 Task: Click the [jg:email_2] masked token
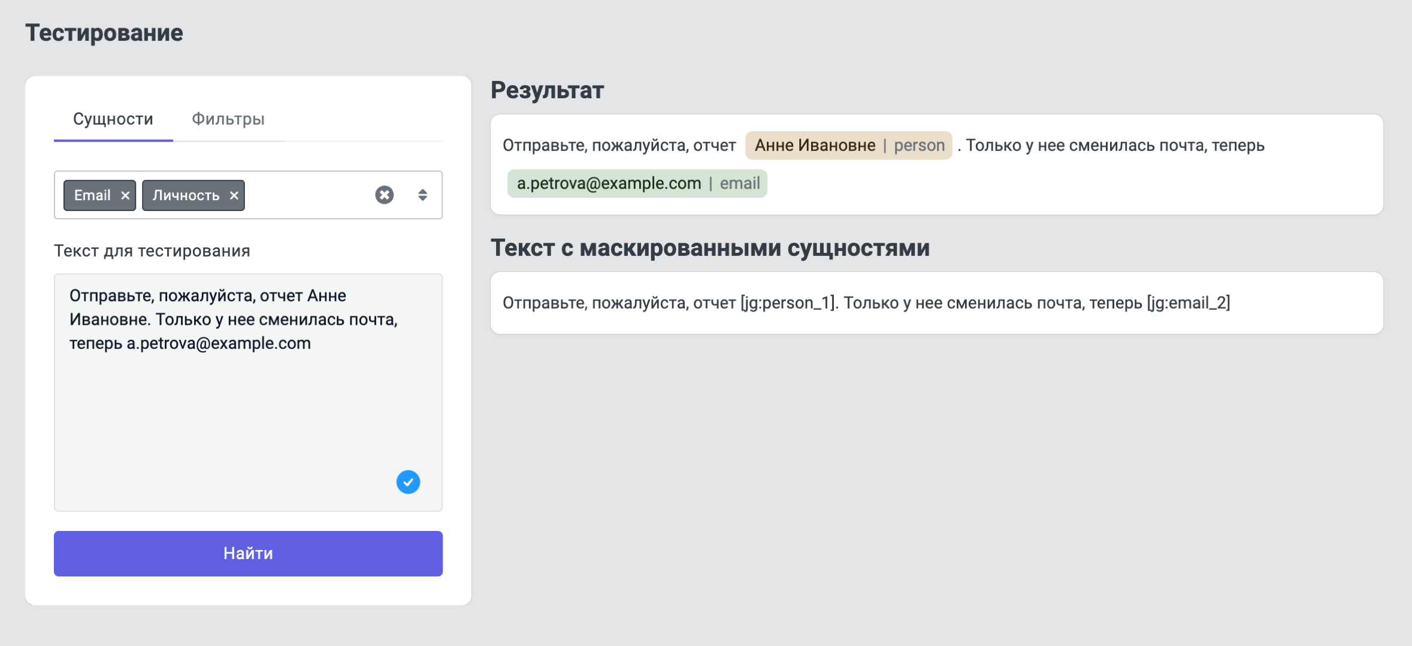1188,303
